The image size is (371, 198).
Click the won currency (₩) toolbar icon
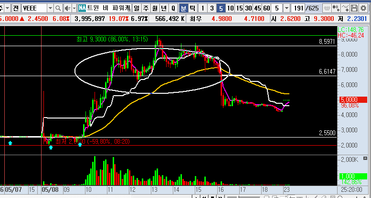point(327,9)
